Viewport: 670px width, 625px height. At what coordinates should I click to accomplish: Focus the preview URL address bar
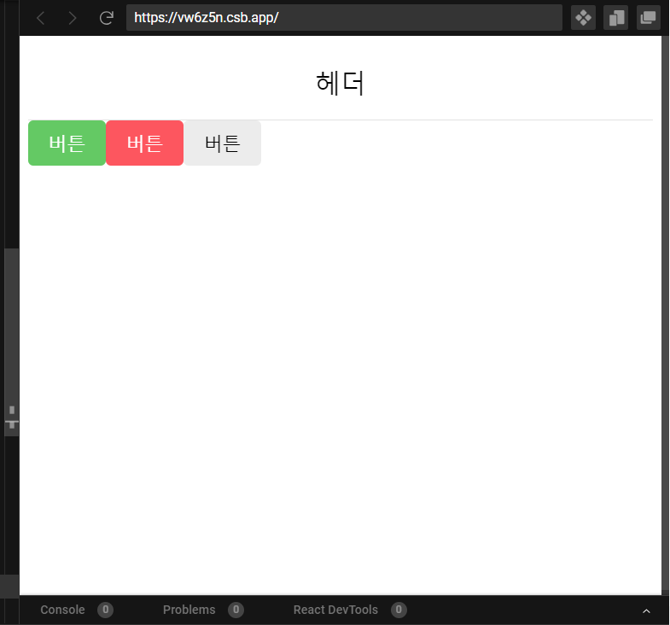[x=344, y=18]
